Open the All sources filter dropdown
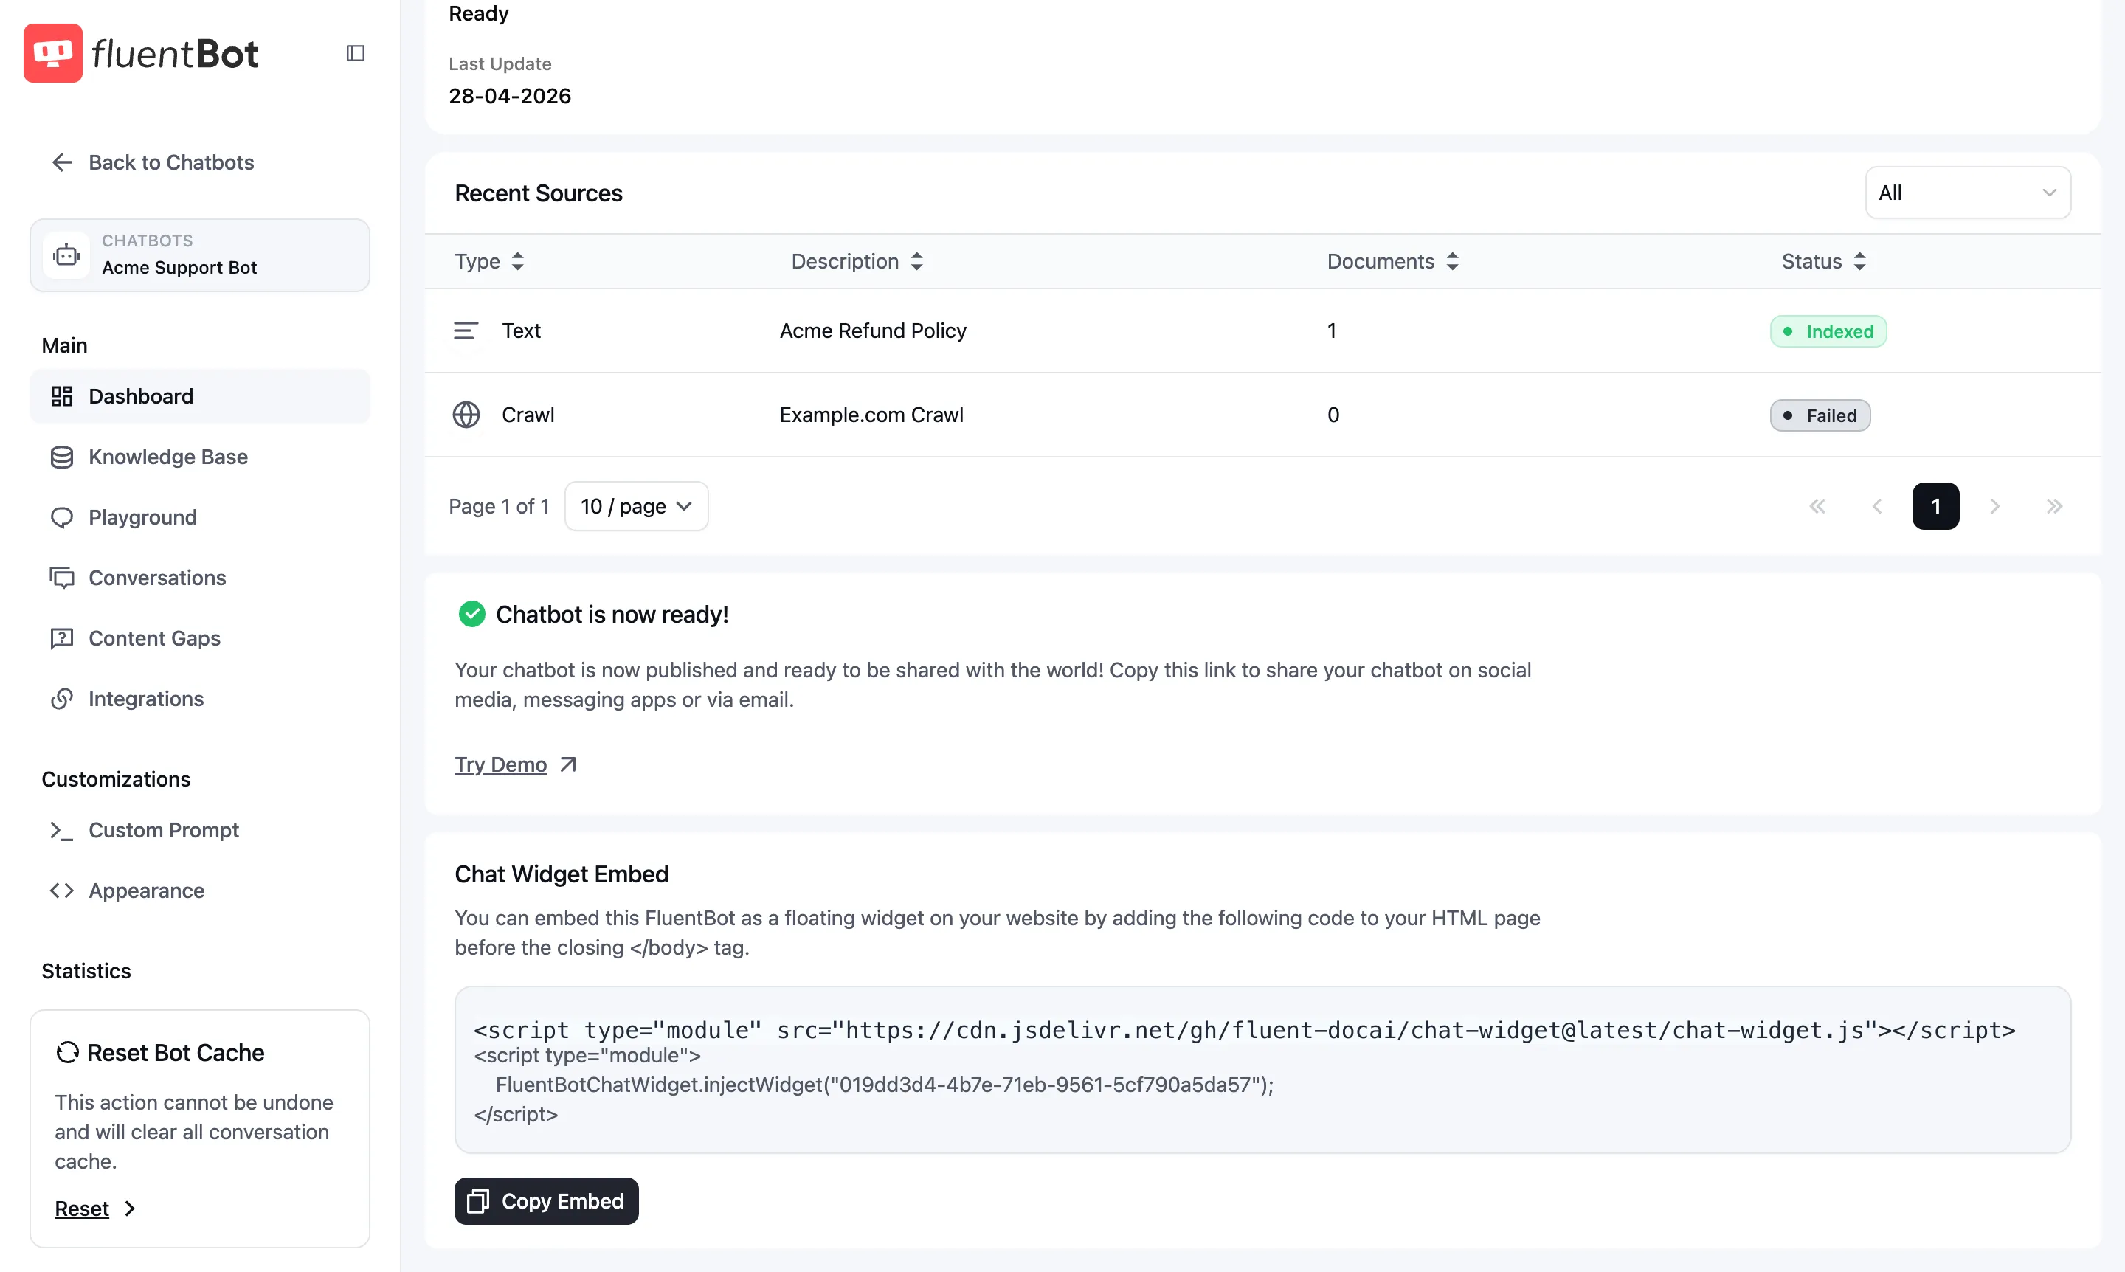Image resolution: width=2125 pixels, height=1272 pixels. coord(1968,193)
